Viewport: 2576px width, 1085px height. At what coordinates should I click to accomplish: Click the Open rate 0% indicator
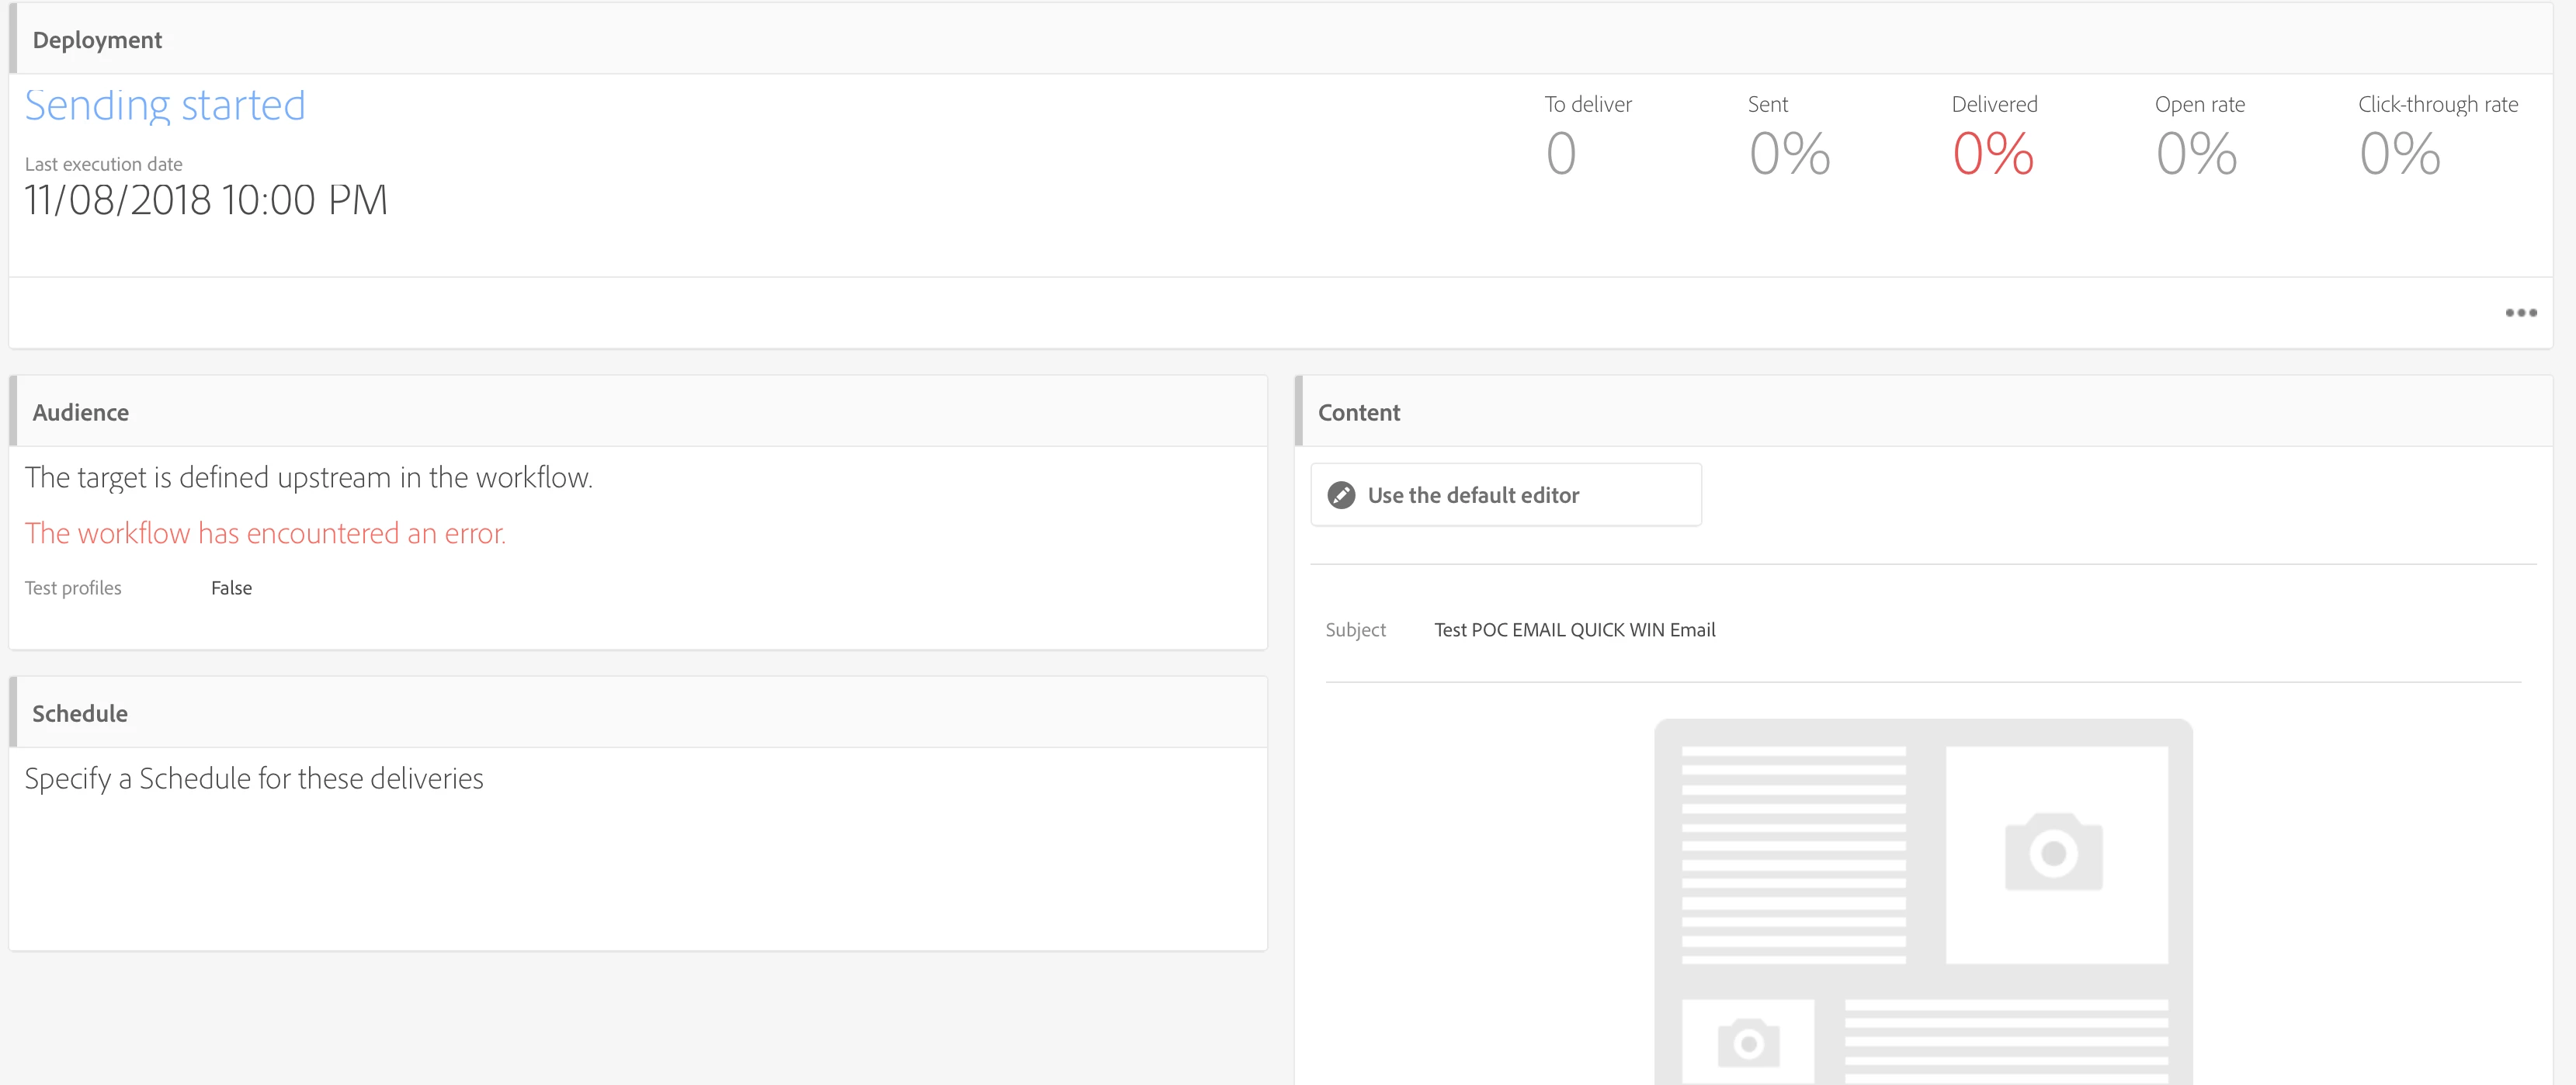[2196, 153]
